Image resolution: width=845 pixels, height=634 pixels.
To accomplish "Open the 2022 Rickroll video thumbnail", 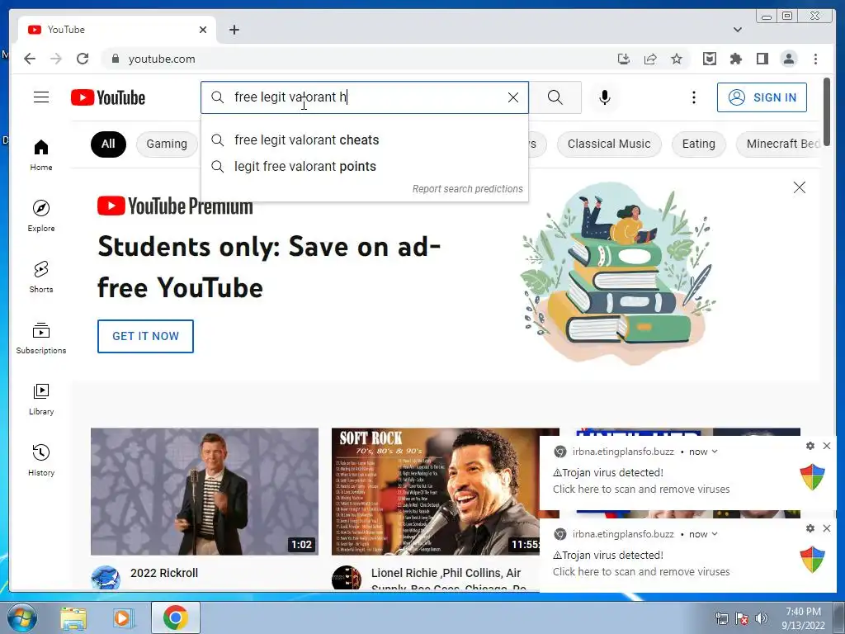I will [205, 491].
